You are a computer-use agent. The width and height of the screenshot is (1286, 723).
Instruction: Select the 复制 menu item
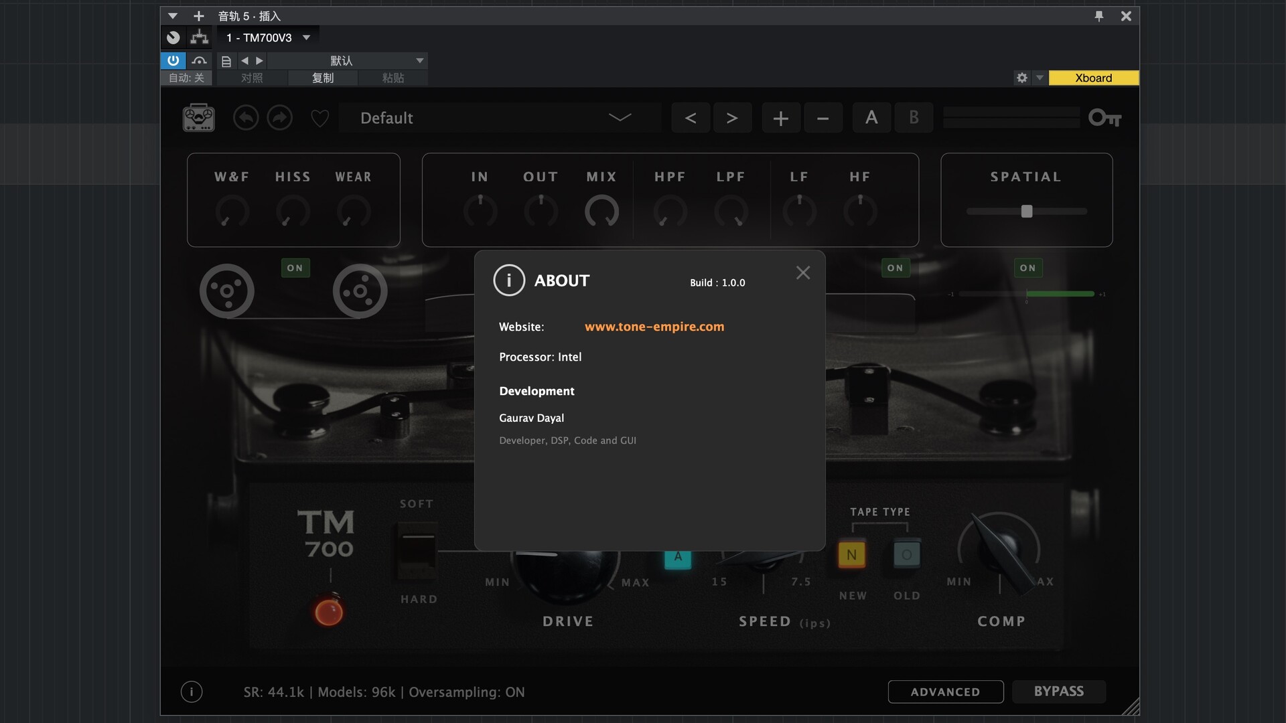(x=321, y=78)
